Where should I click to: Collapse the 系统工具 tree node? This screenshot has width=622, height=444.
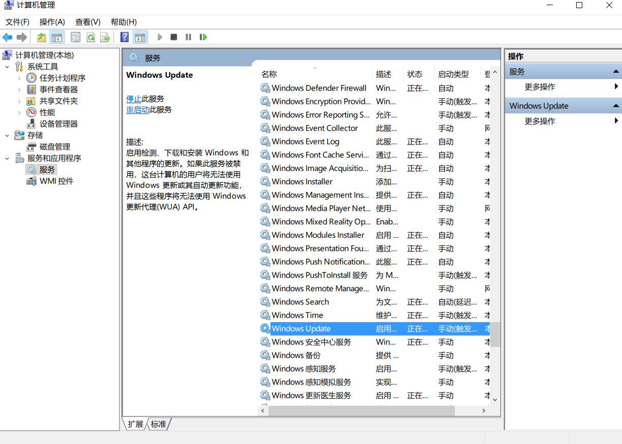[7, 67]
